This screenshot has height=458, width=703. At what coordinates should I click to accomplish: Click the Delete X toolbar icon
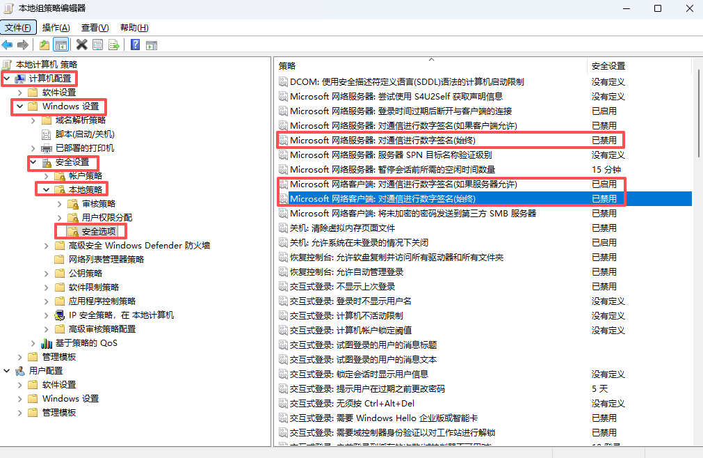click(81, 45)
